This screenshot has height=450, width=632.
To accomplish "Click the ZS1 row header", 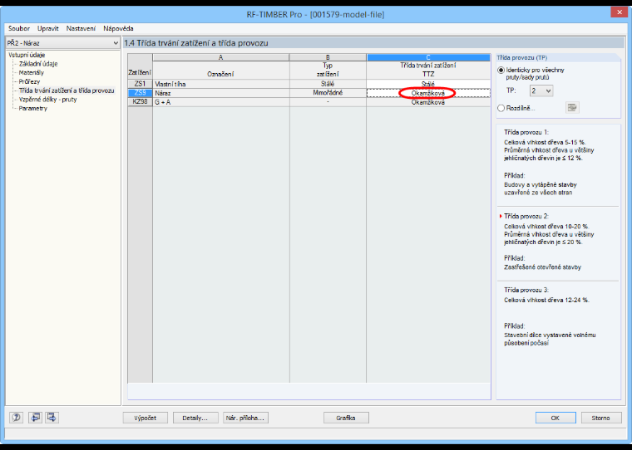I will pyautogui.click(x=140, y=84).
